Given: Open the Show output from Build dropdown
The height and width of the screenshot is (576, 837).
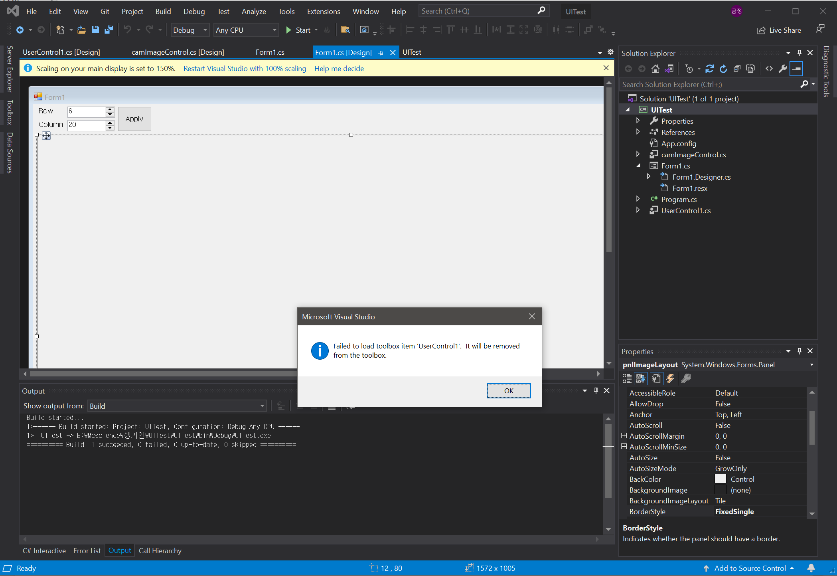Looking at the screenshot, I should (262, 406).
